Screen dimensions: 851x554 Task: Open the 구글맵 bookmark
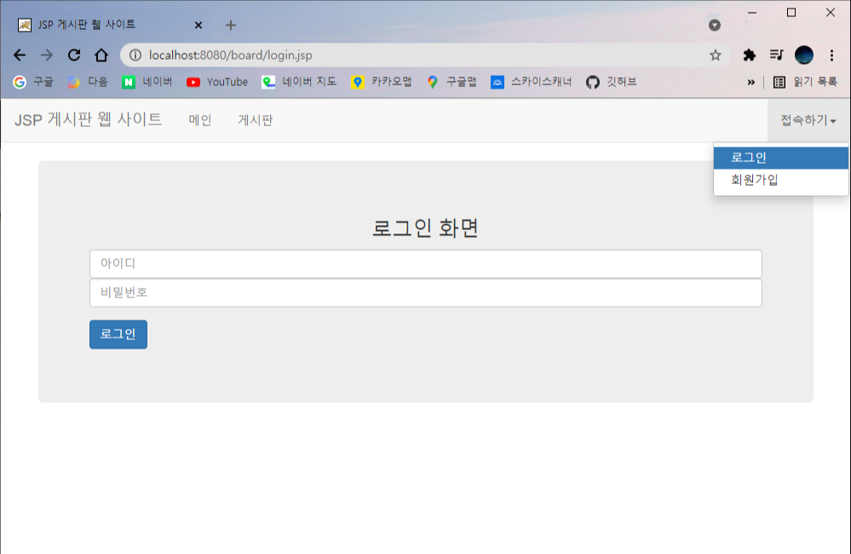click(451, 82)
